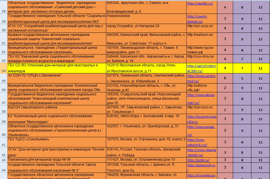Viewport: 270px width, 179px height.
Task: Follow the uglichinternat.3dn.ru link
Action: point(201,68)
